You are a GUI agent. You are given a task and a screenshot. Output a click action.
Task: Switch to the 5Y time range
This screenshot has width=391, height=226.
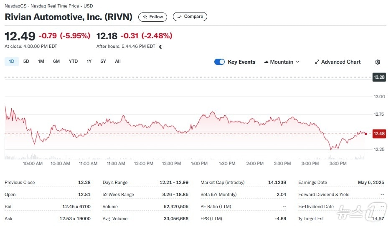coord(103,62)
